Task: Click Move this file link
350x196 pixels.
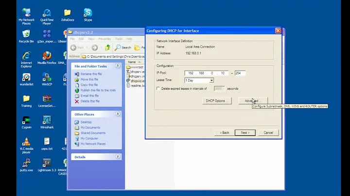Action: [x=89, y=79]
